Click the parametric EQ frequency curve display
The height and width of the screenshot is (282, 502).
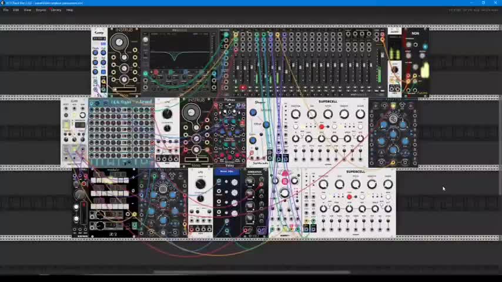point(179,51)
